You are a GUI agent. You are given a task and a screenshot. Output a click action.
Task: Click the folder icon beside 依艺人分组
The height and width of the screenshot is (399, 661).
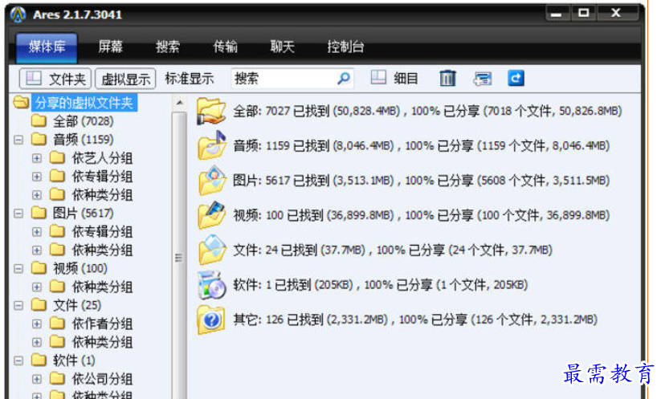pyautogui.click(x=57, y=157)
